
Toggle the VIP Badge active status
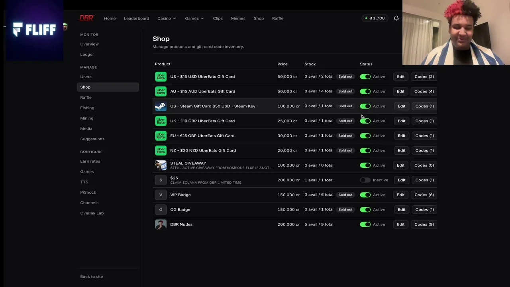pyautogui.click(x=365, y=195)
